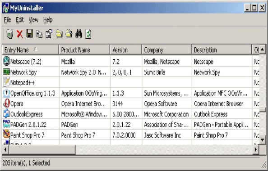This screenshot has height=171, width=268.
Task: Click the 3144 version cell
Action: click(x=118, y=103)
